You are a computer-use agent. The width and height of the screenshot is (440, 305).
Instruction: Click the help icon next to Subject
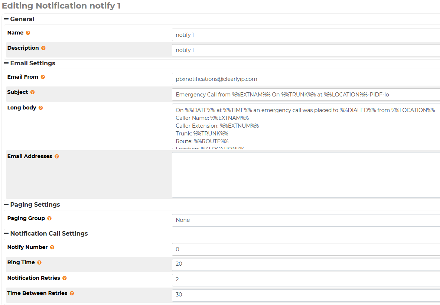33,92
